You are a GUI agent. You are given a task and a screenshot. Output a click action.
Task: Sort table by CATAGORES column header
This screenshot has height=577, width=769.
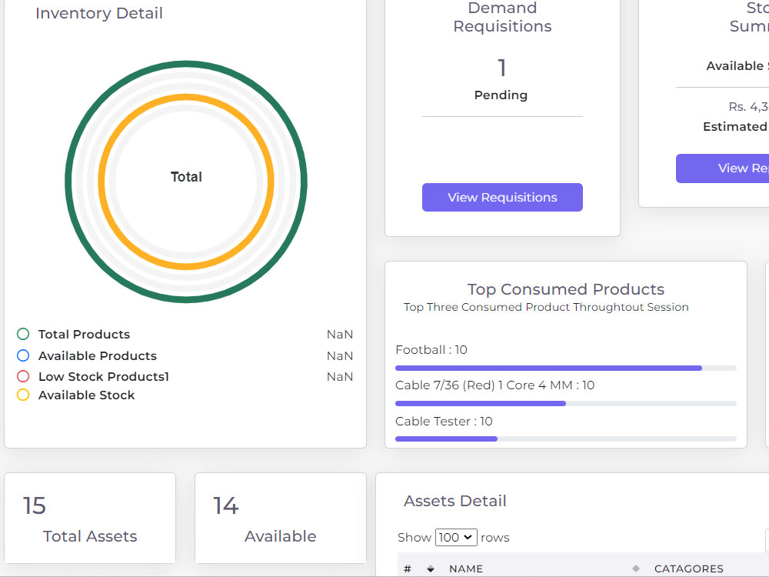[x=688, y=569]
